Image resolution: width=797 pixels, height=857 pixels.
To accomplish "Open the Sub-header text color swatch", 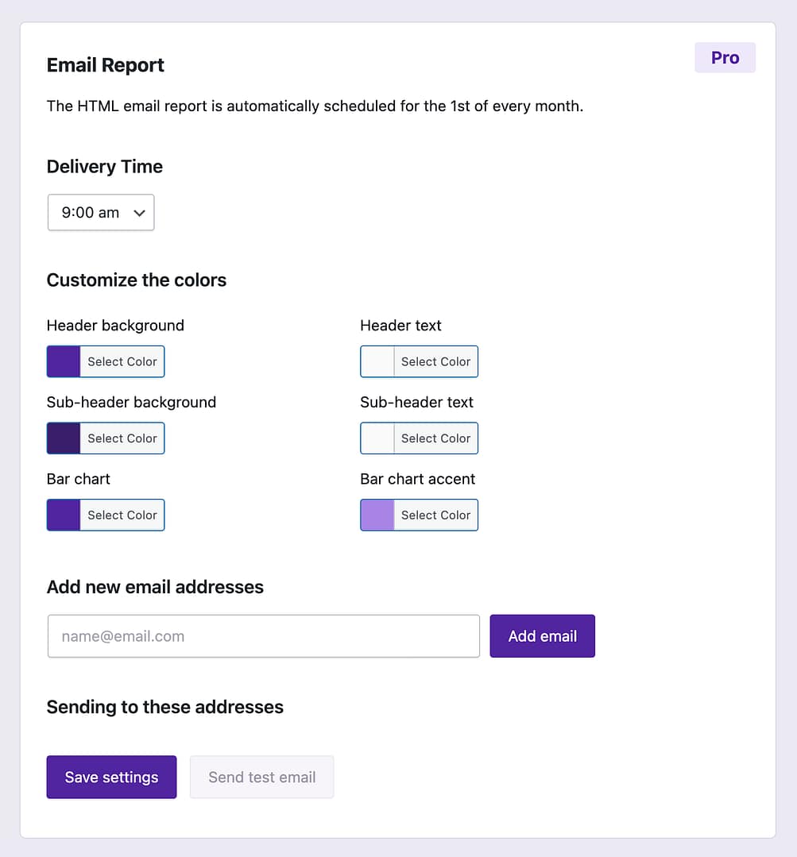I will (x=377, y=438).
